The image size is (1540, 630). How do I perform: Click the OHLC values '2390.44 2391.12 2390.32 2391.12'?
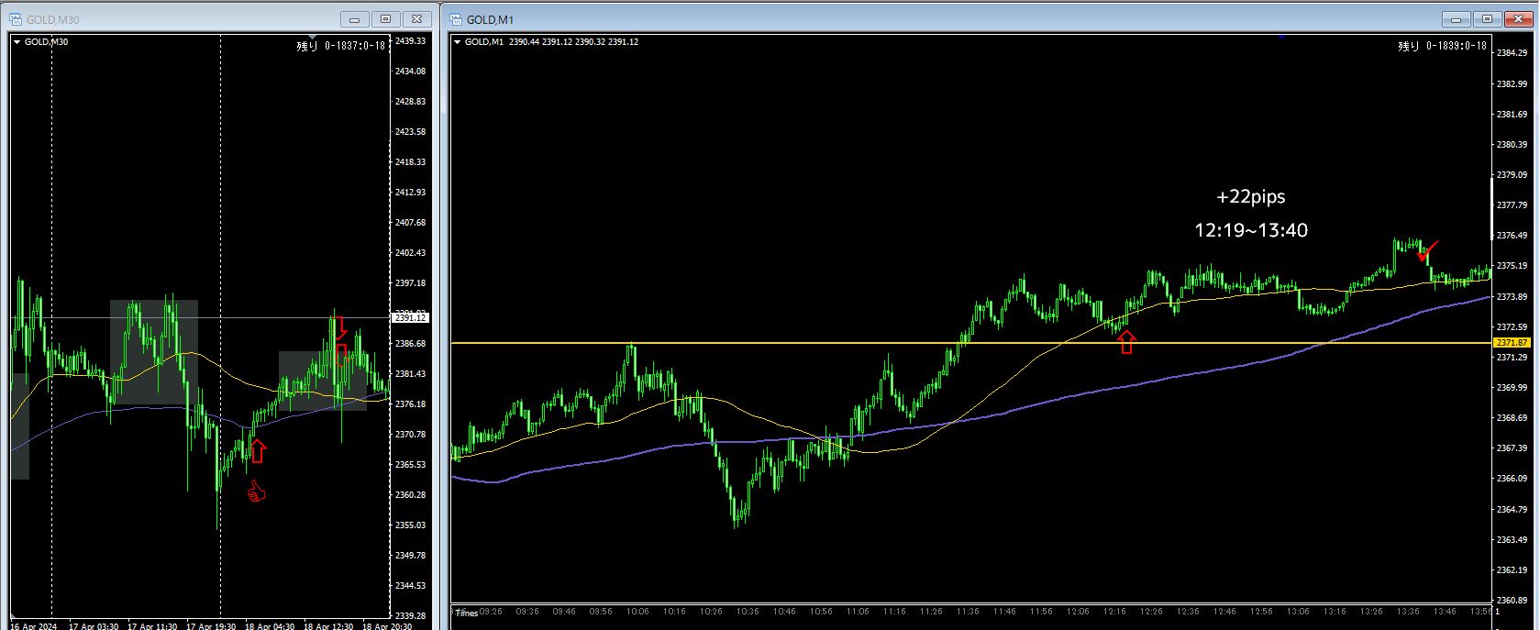[573, 42]
